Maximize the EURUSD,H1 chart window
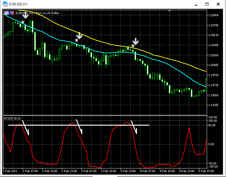This screenshot has width=226, height=177. click(x=207, y=4)
